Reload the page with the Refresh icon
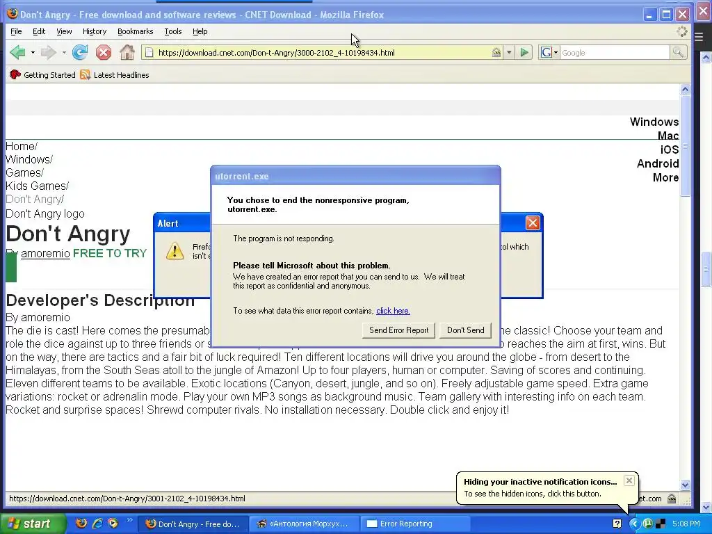The width and height of the screenshot is (712, 534). point(80,53)
